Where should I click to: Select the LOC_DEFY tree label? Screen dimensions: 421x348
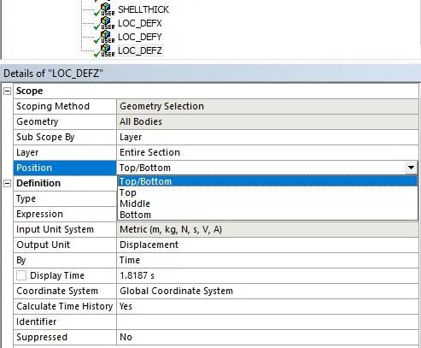tap(140, 37)
